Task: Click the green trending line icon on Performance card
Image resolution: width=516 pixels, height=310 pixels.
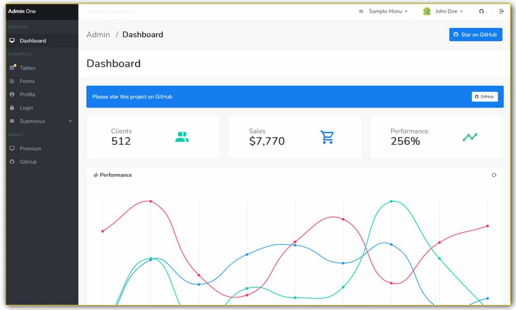Action: 469,137
